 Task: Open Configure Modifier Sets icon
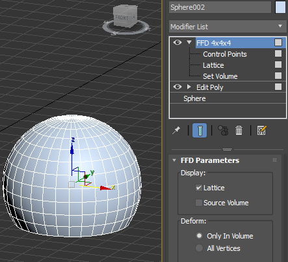[261, 130]
